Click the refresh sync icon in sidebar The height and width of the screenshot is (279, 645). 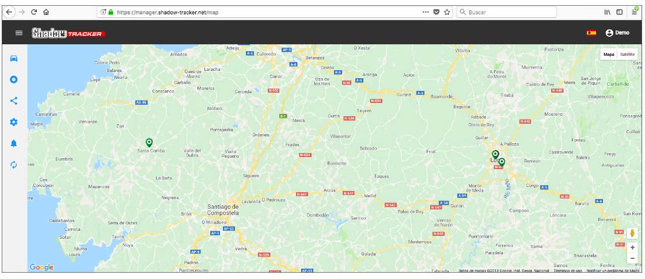click(14, 165)
